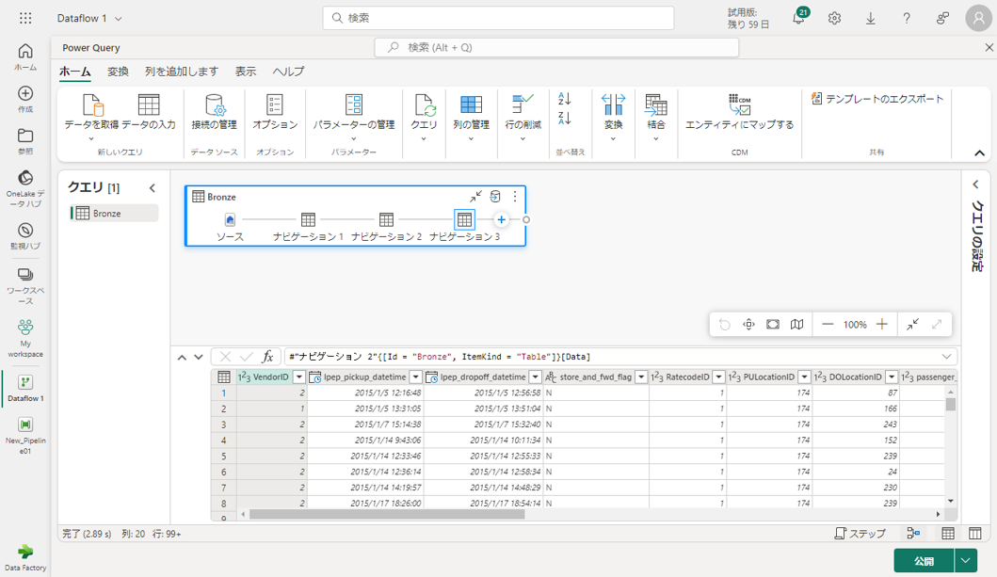Switch to schema view in status bar
The image size is (997, 577).
[x=975, y=533]
